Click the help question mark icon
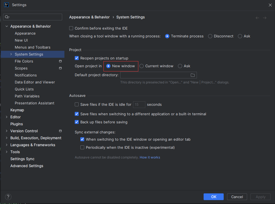 8,197
